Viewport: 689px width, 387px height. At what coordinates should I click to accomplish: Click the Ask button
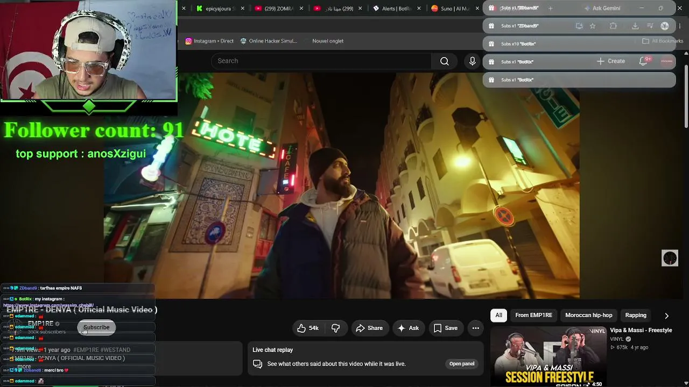(408, 328)
